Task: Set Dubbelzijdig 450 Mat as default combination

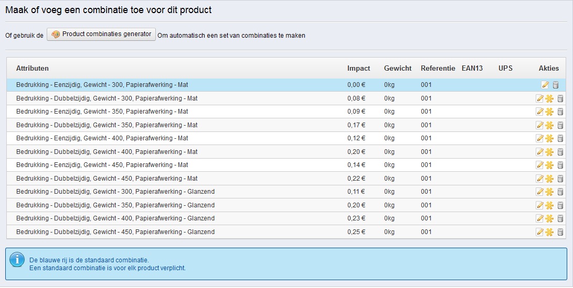Action: (549, 179)
